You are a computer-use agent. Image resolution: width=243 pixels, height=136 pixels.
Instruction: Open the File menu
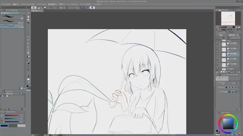pyautogui.click(x=6, y=4)
